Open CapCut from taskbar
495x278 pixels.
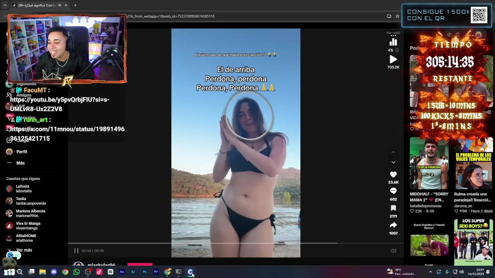click(x=111, y=272)
